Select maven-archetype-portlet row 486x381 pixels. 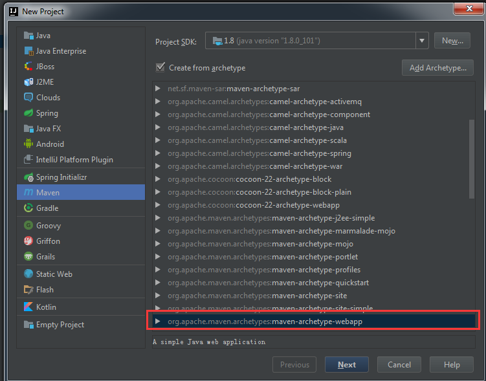(x=314, y=257)
